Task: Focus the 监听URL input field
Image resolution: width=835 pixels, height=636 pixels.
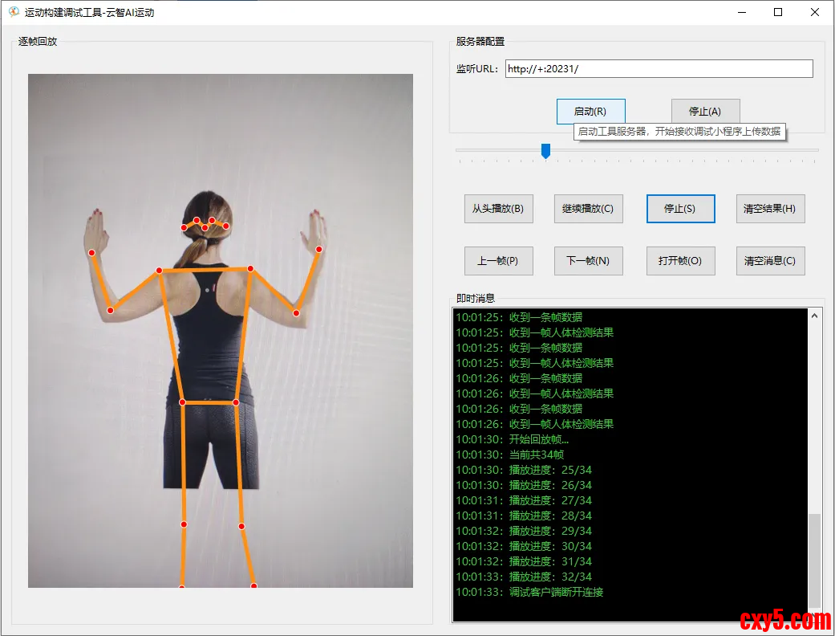Action: (659, 69)
